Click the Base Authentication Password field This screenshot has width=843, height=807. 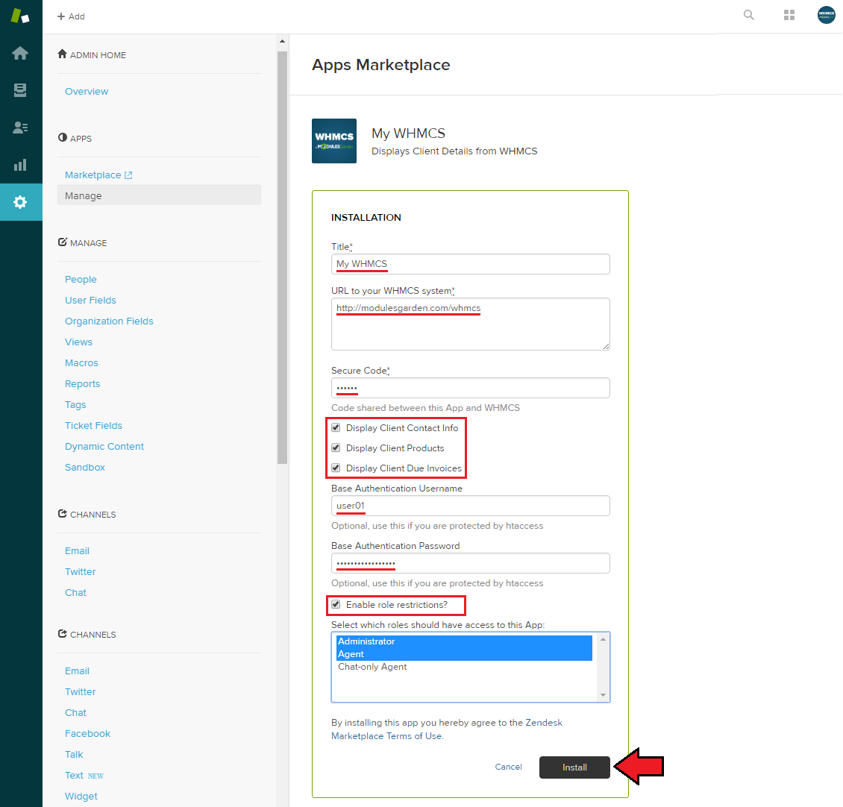tap(471, 563)
